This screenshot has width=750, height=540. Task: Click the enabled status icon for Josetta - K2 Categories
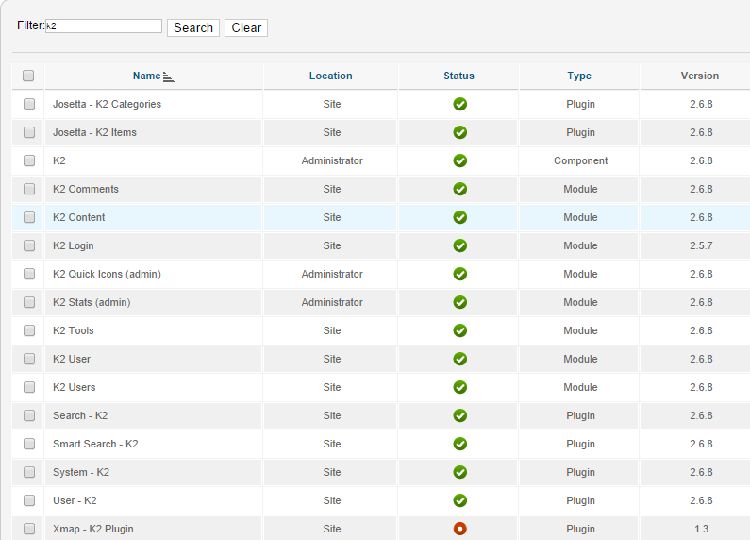[x=459, y=104]
